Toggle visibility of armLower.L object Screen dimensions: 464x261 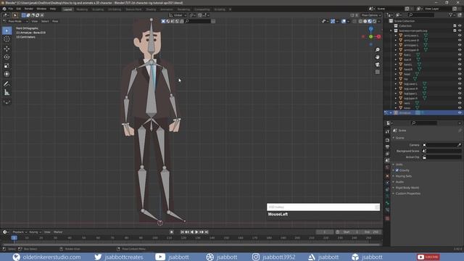point(460,36)
